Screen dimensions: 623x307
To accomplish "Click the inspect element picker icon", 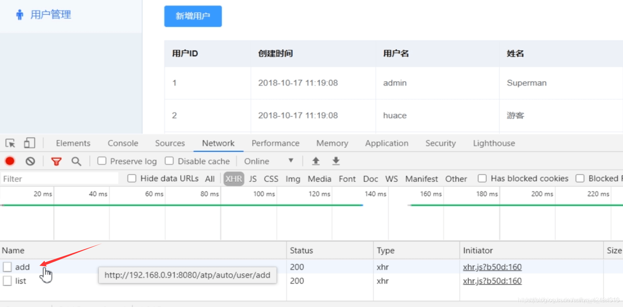I will [x=10, y=143].
